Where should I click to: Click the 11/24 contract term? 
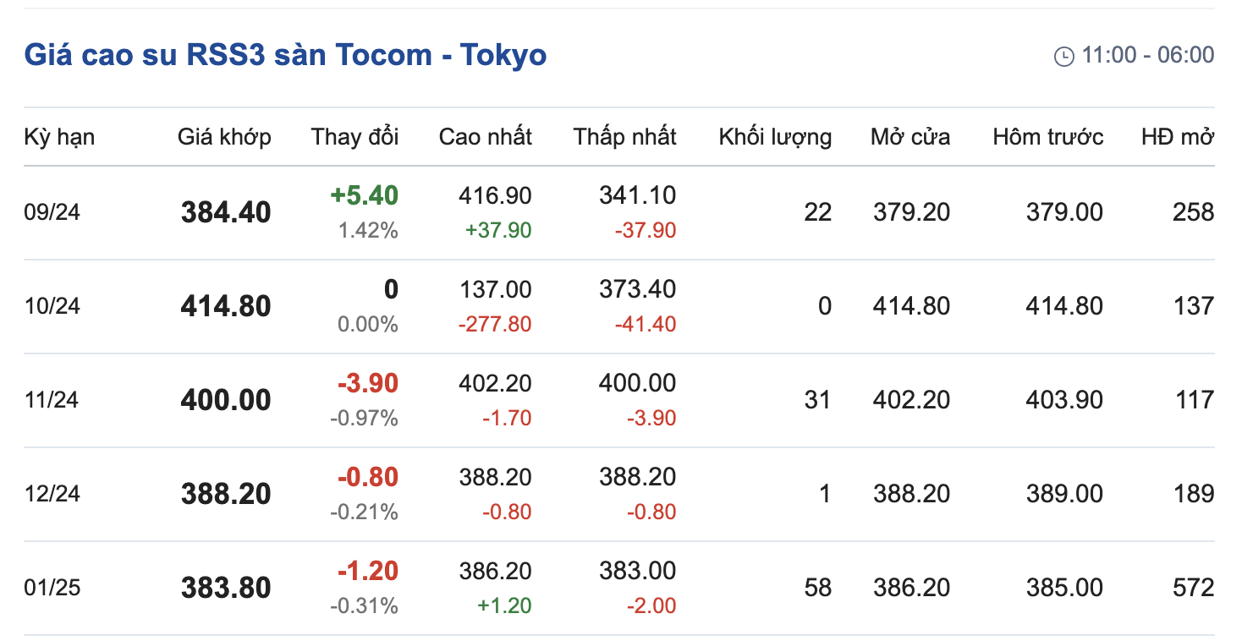coord(52,400)
